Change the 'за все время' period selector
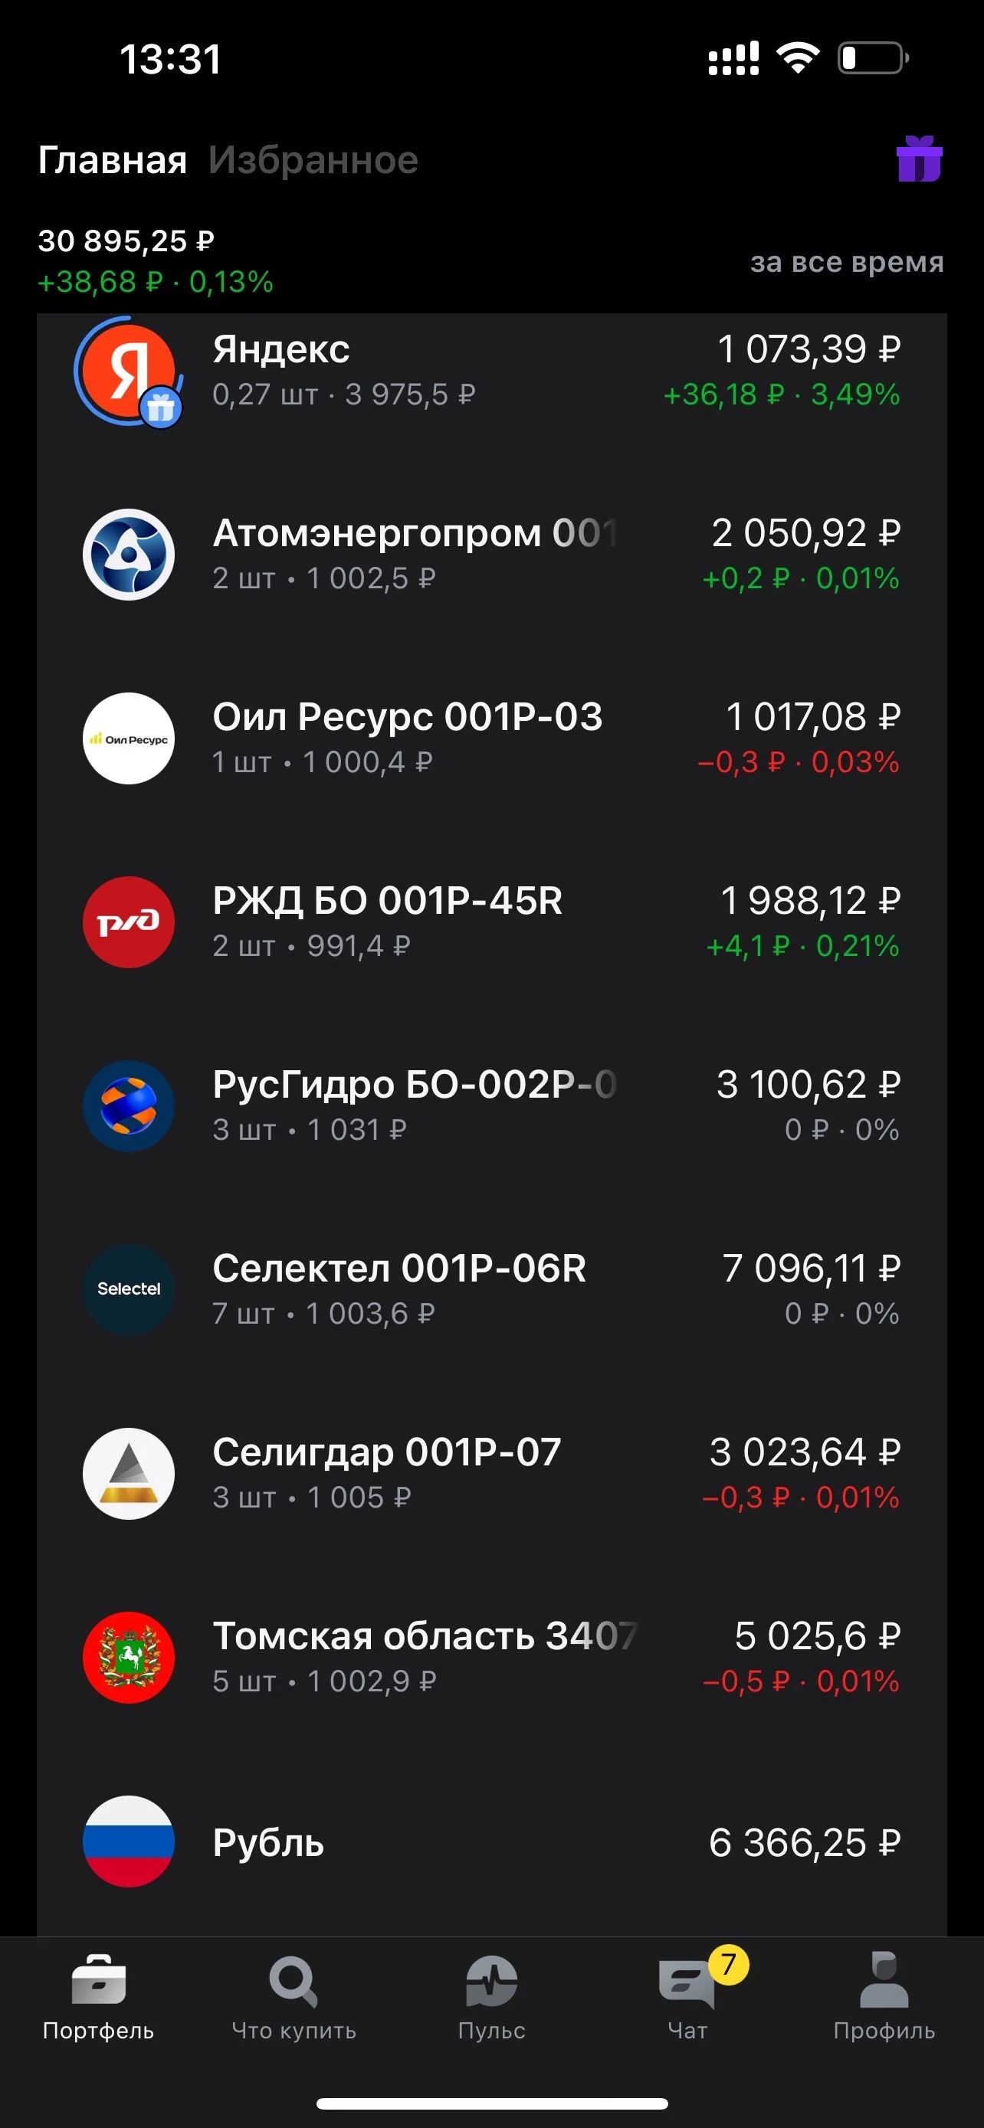Viewport: 984px width, 2128px height. coord(847,262)
